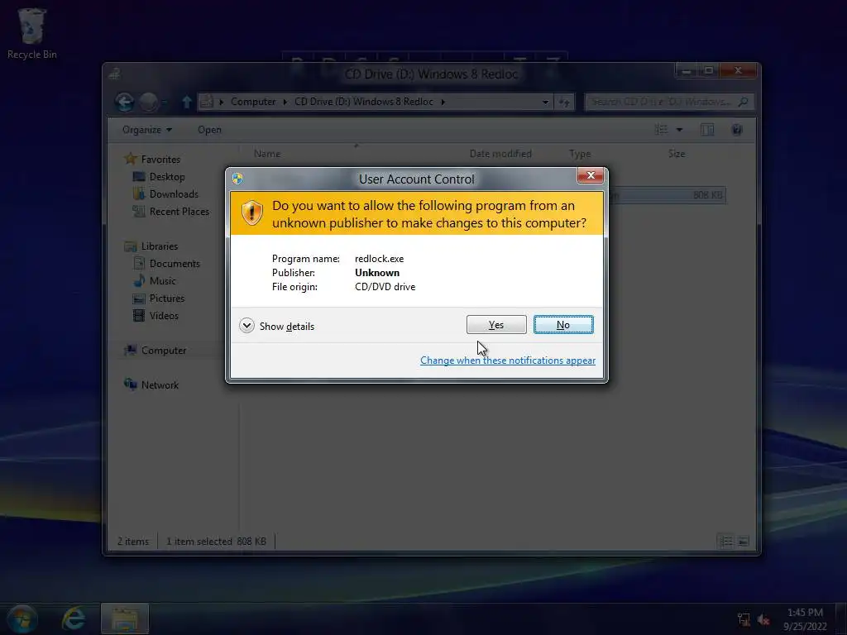Sort by Size column header
This screenshot has height=635, width=847.
coord(677,154)
